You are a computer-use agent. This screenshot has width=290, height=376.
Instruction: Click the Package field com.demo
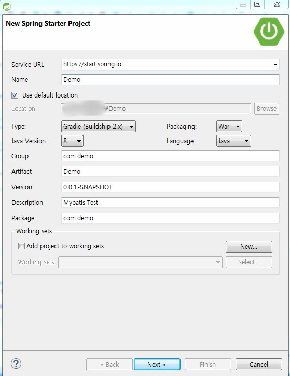pyautogui.click(x=170, y=218)
